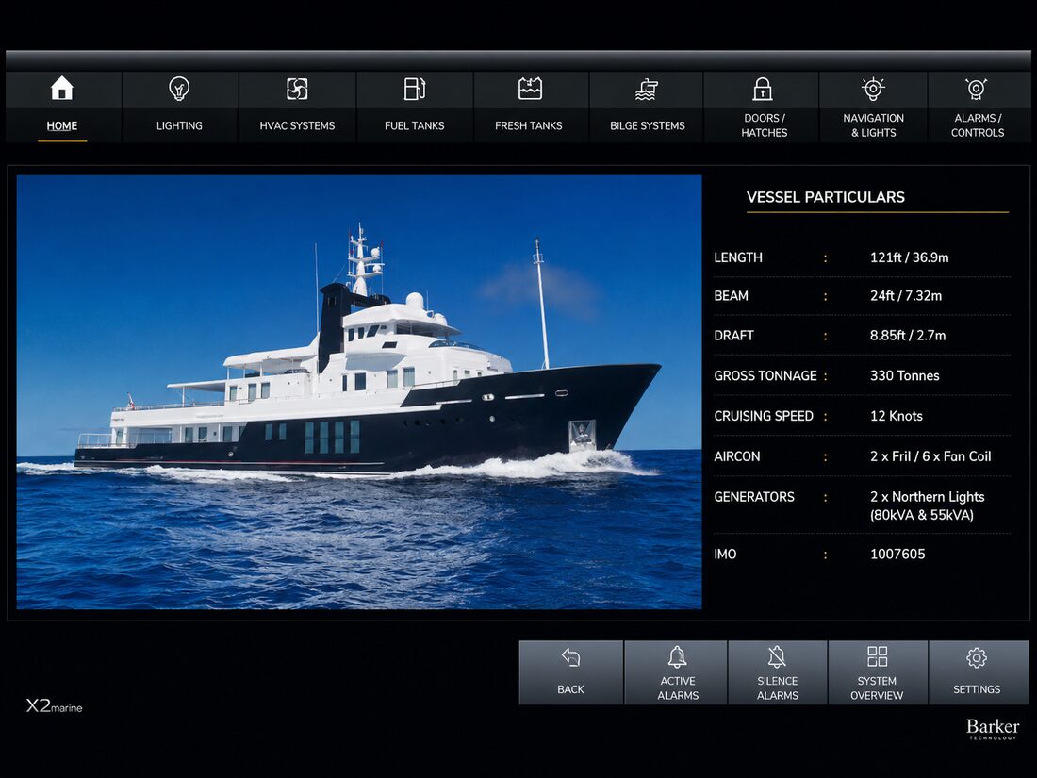The width and height of the screenshot is (1037, 778).
Task: Click the LENGTH label
Action: coord(738,257)
